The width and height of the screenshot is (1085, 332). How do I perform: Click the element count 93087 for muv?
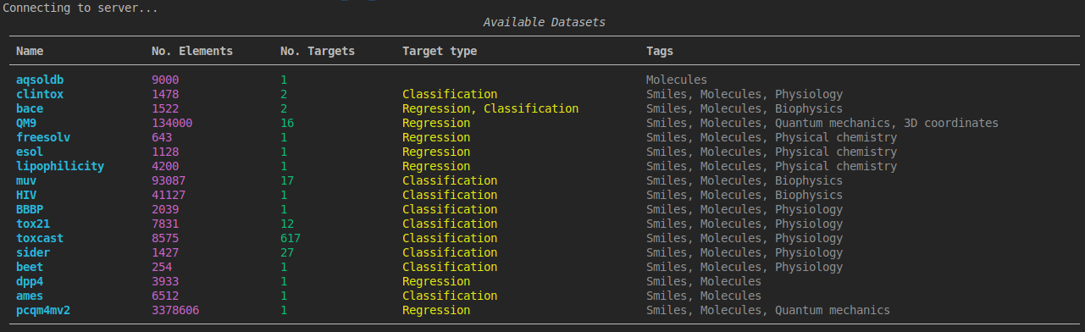169,180
